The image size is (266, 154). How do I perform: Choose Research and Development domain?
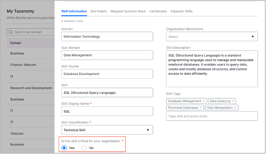point(30,88)
